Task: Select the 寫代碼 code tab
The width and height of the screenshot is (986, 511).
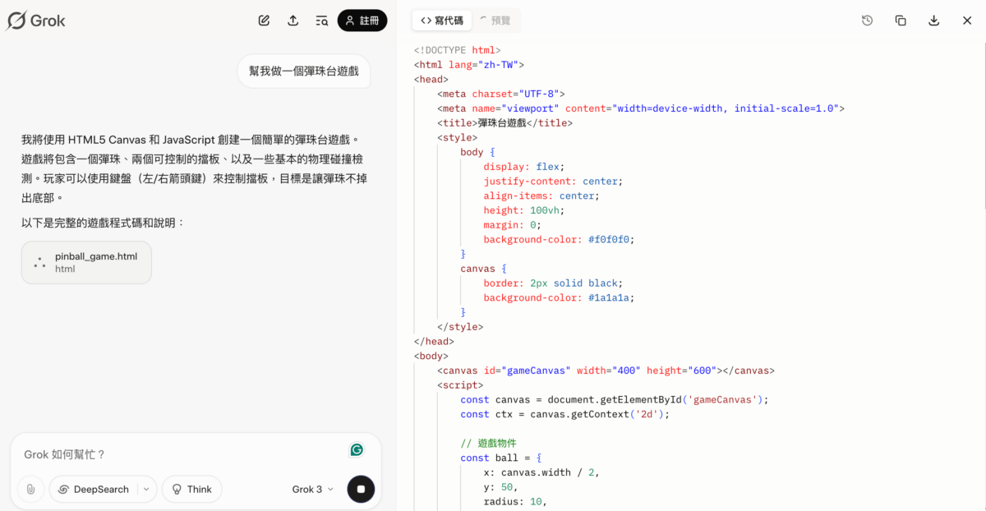Action: coord(441,20)
